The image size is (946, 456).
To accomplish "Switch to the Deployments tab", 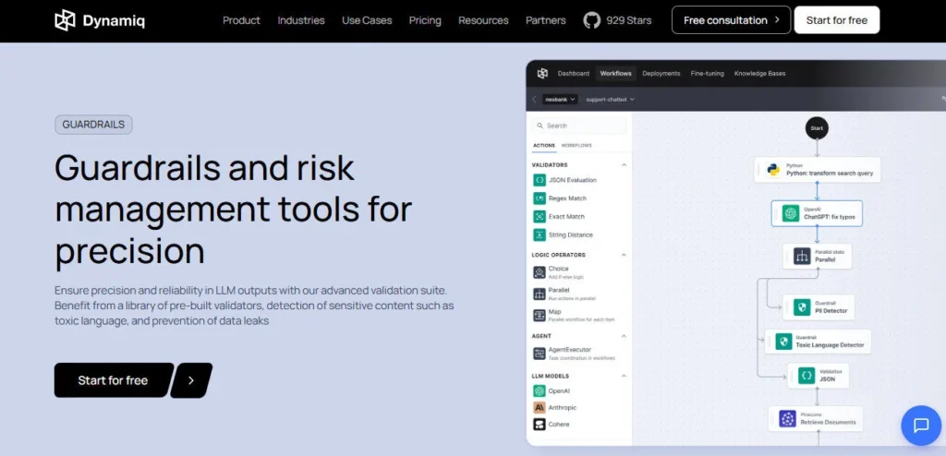I will tap(661, 74).
